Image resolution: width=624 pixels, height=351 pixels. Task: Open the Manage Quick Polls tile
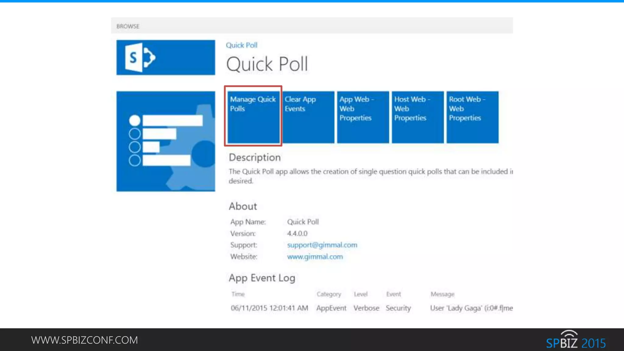pyautogui.click(x=253, y=117)
